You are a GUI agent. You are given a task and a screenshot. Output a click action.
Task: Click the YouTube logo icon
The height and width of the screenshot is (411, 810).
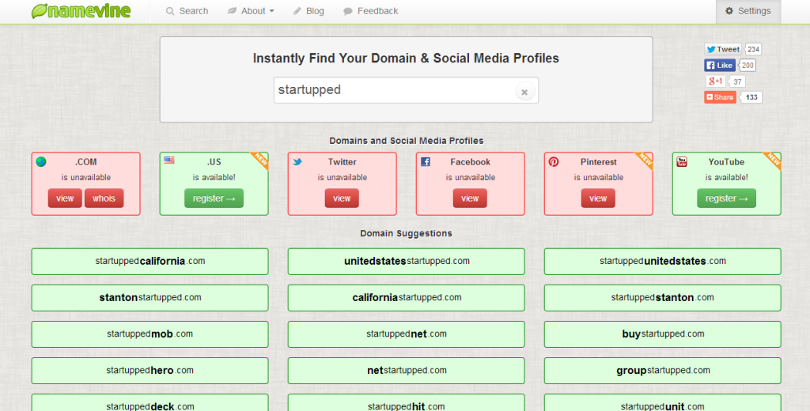682,162
